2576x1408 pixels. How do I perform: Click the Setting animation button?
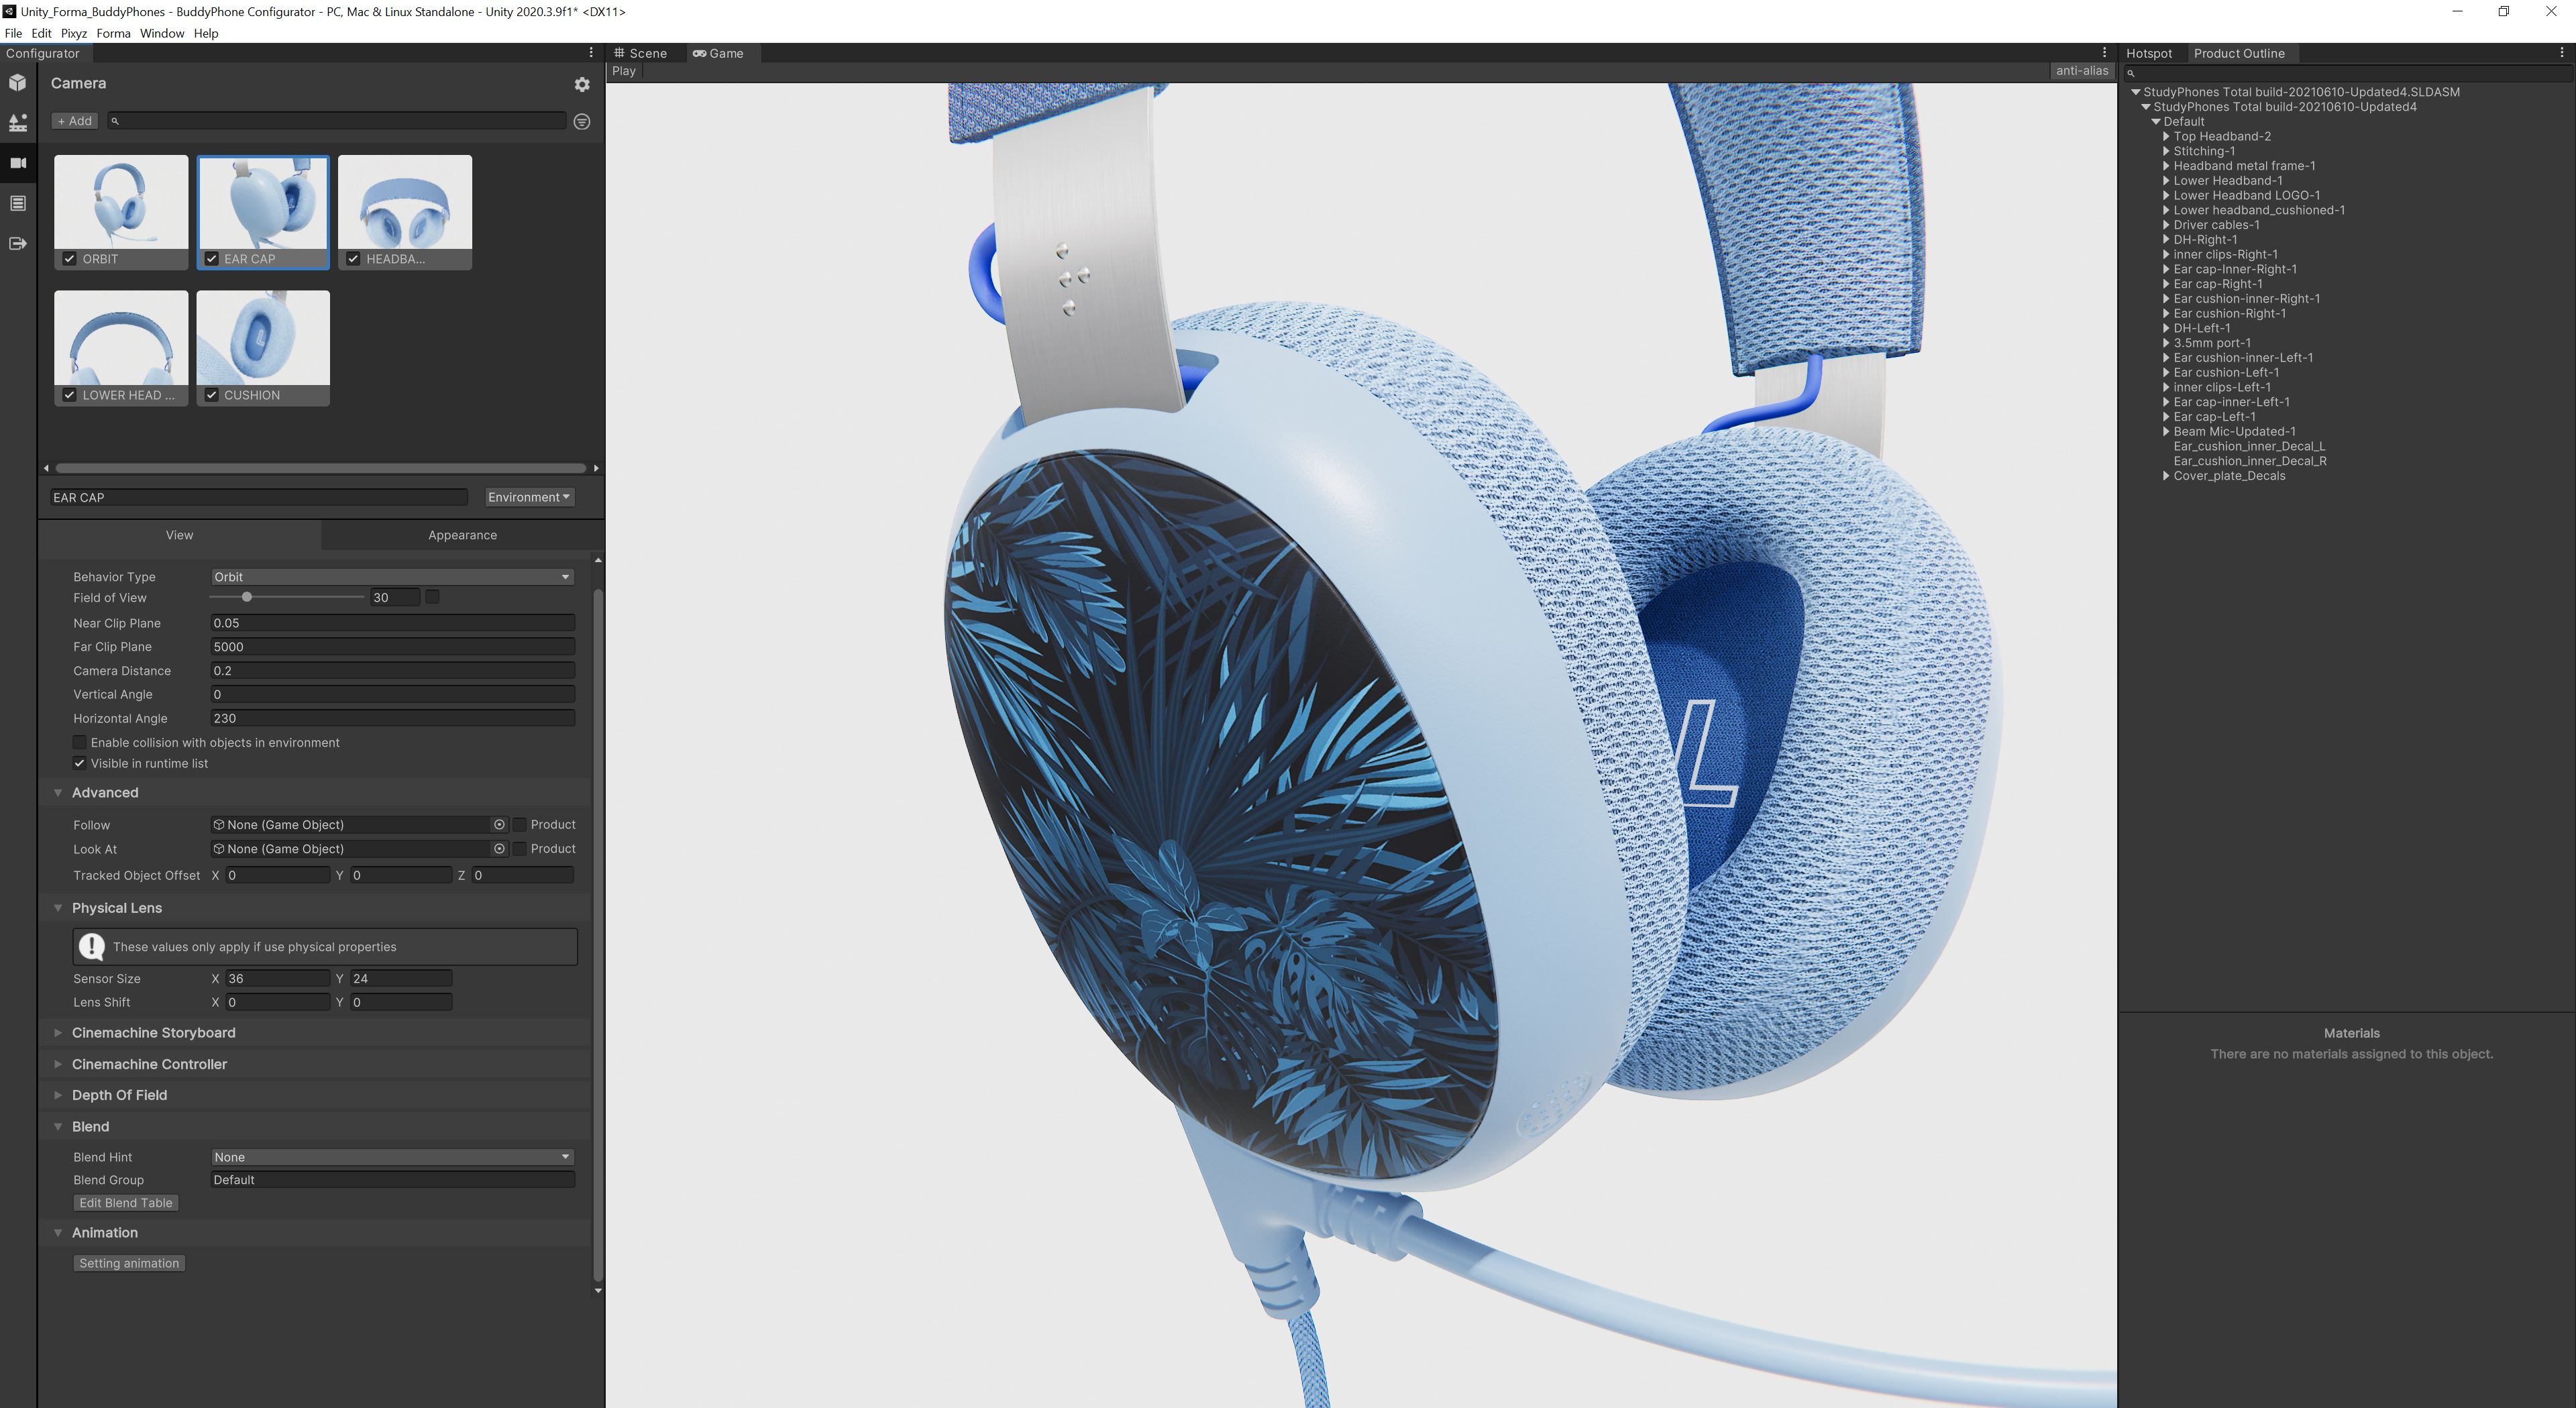coord(129,1263)
